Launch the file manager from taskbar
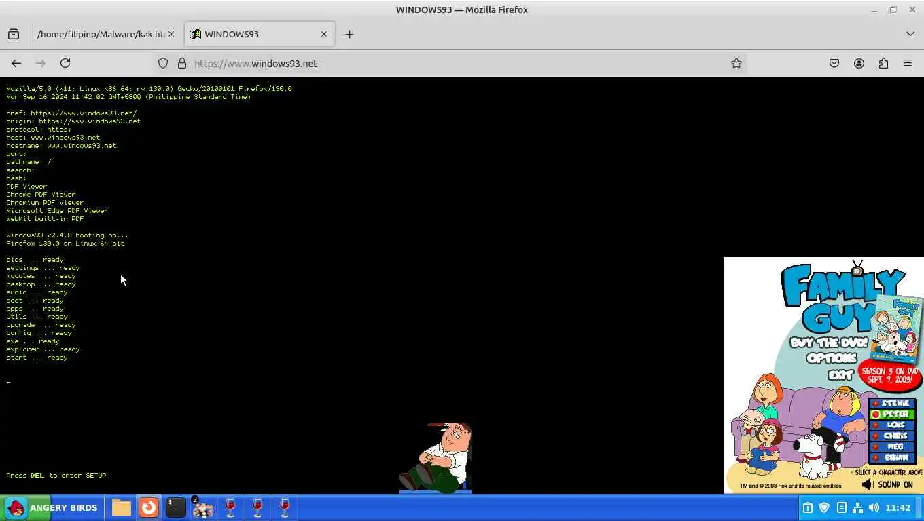Screen dimensions: 924x521 pyautogui.click(x=121, y=507)
